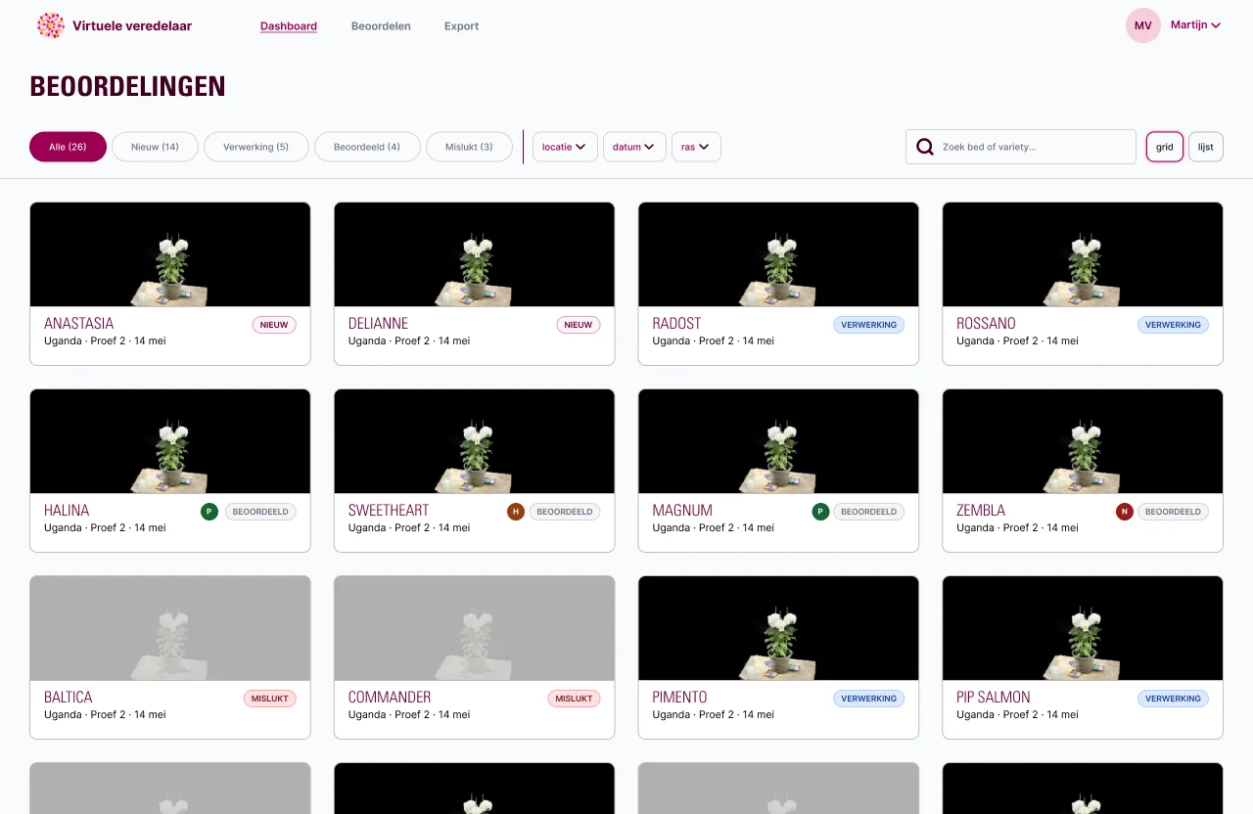Click the SWEETHEART card title
The height and width of the screenshot is (814, 1253).
pyautogui.click(x=389, y=510)
